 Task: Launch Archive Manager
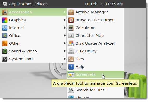click(x=95, y=12)
